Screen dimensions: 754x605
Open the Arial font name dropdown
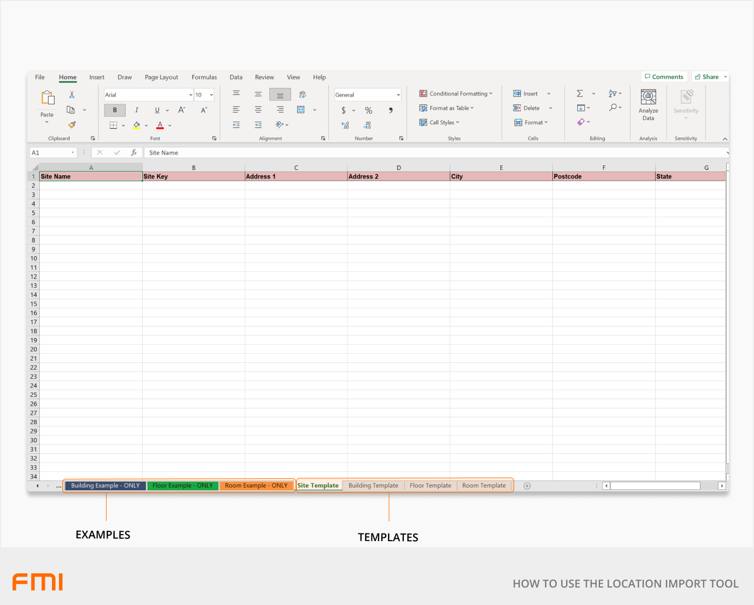(190, 95)
